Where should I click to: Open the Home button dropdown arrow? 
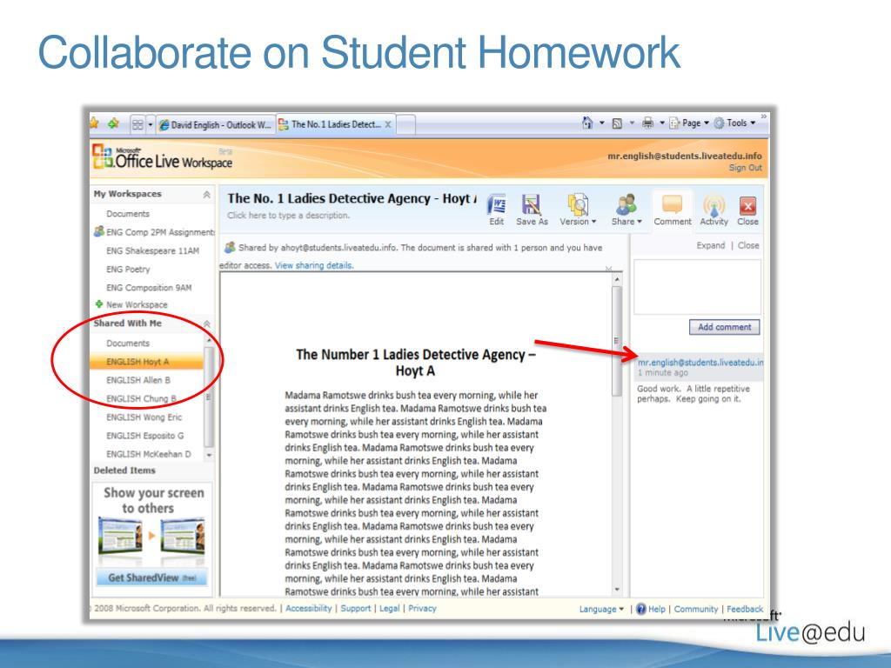click(x=602, y=123)
